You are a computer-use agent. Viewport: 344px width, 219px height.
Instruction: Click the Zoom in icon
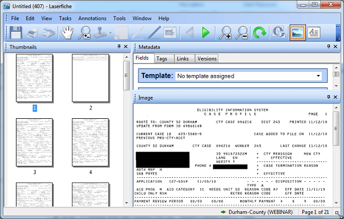225,33
